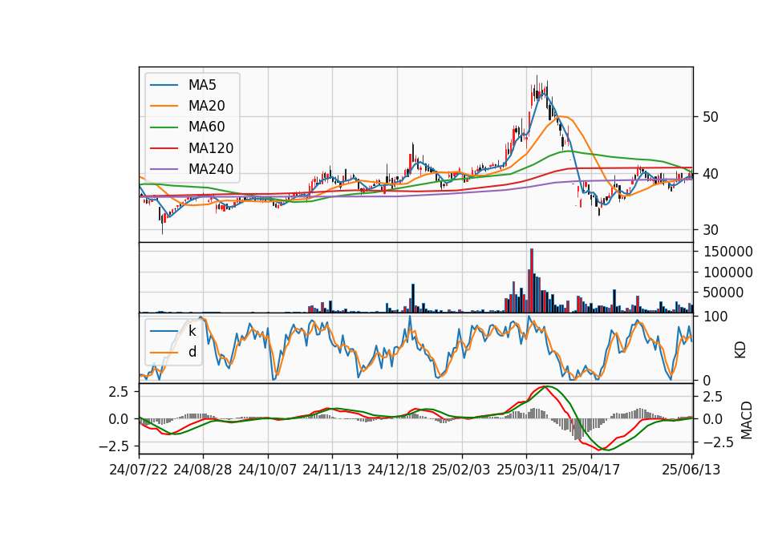770x553 pixels.
Task: Click the MA60 legend label
Action: pos(206,127)
